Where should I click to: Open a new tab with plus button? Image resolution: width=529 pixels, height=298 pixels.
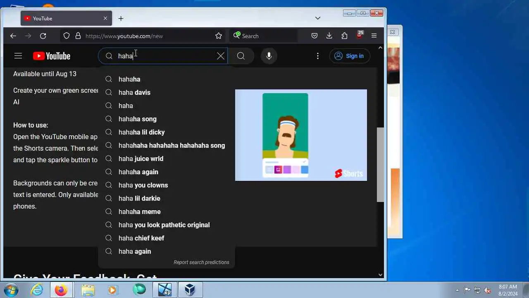(x=121, y=18)
